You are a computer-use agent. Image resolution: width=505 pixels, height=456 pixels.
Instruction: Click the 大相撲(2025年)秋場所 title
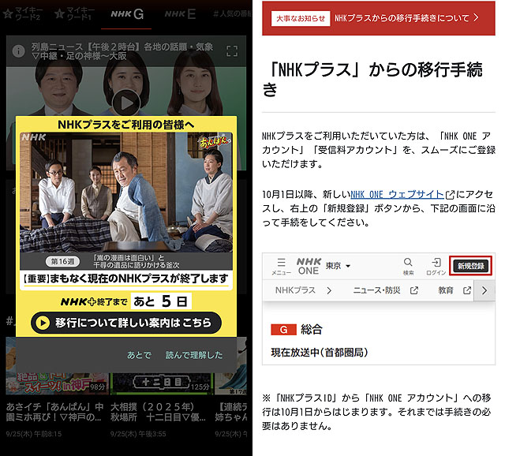pos(158,412)
